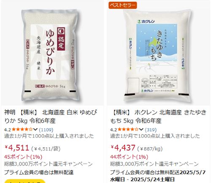Viewport: 211px width, 183px height.
Task: Click the star rating icons for Yumepirika
Action: pos(22,130)
